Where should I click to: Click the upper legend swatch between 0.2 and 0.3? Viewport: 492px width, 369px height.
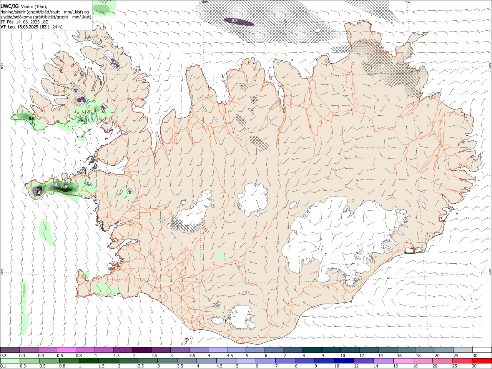[x=10, y=350]
